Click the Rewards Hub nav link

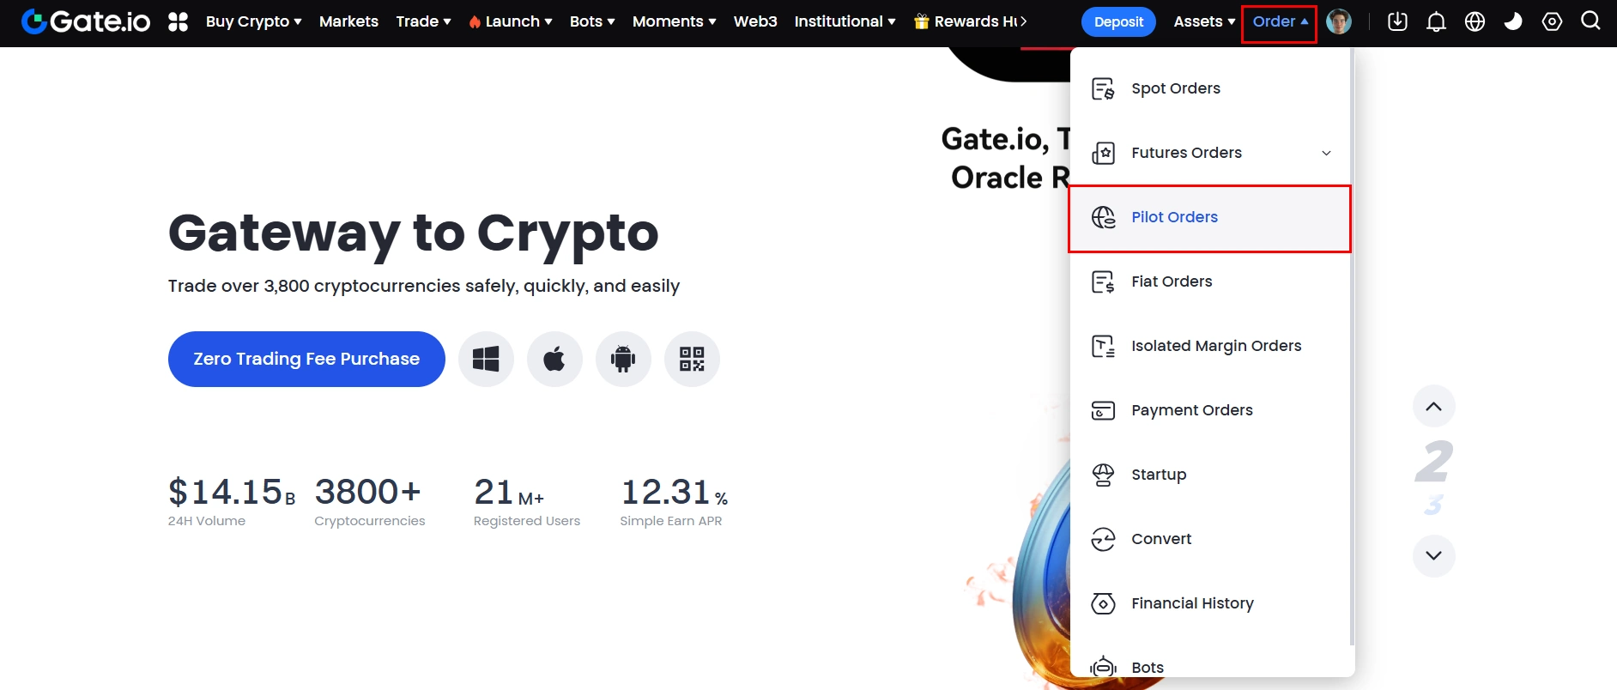[x=966, y=21]
